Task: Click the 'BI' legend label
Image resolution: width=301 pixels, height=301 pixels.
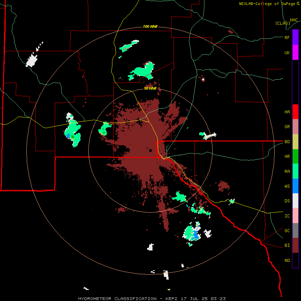Action: [287, 245]
